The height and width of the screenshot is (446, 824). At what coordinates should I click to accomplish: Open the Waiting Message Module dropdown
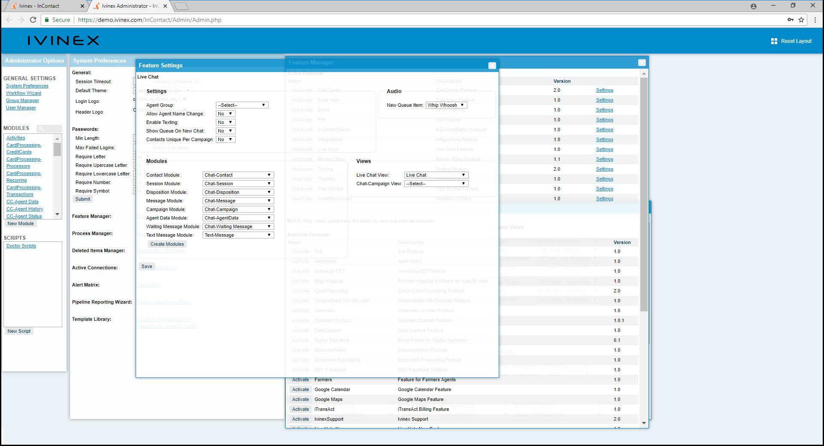point(238,226)
